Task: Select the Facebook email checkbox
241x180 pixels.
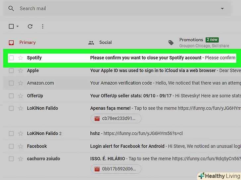Action: pos(11,146)
